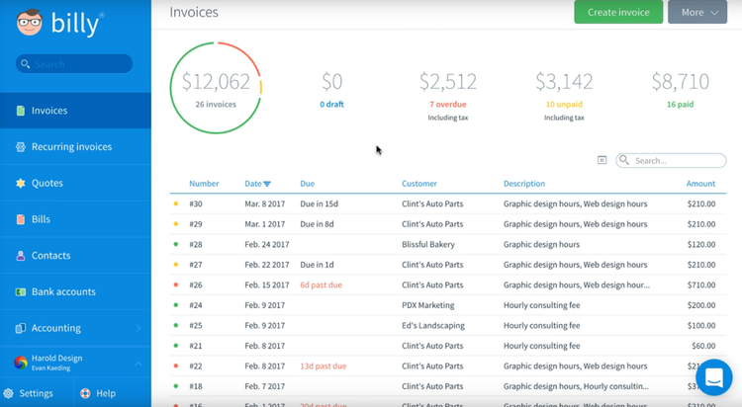Filter by 10 unpaid invoices

click(564, 105)
